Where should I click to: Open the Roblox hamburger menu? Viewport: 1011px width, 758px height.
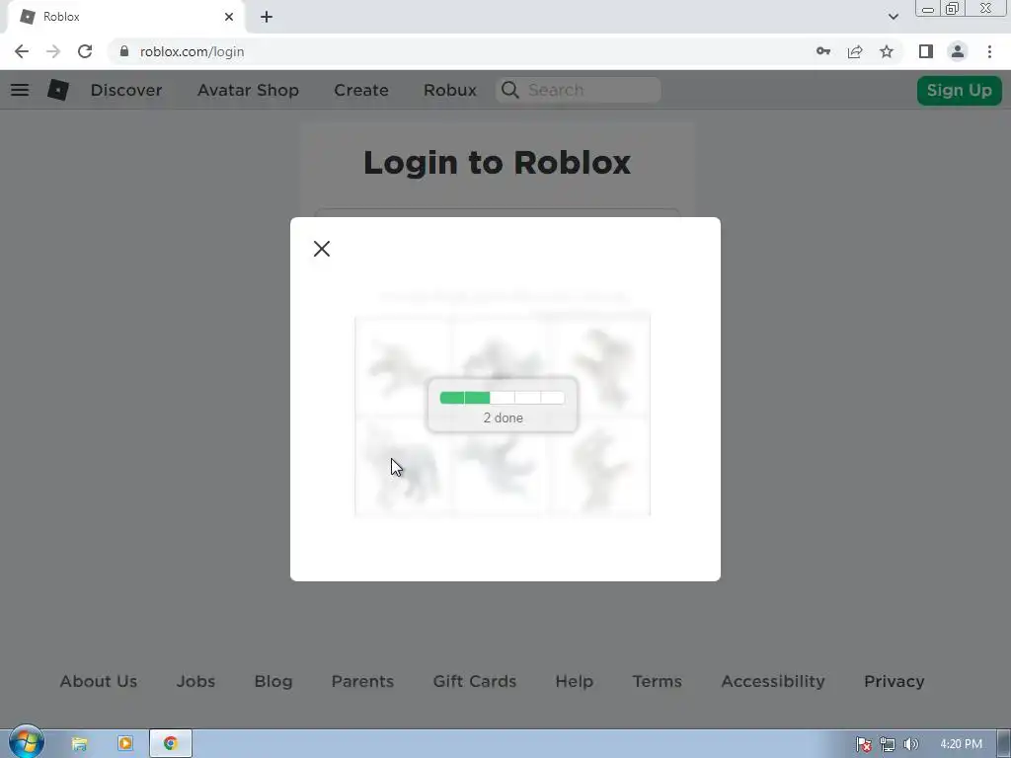click(20, 90)
